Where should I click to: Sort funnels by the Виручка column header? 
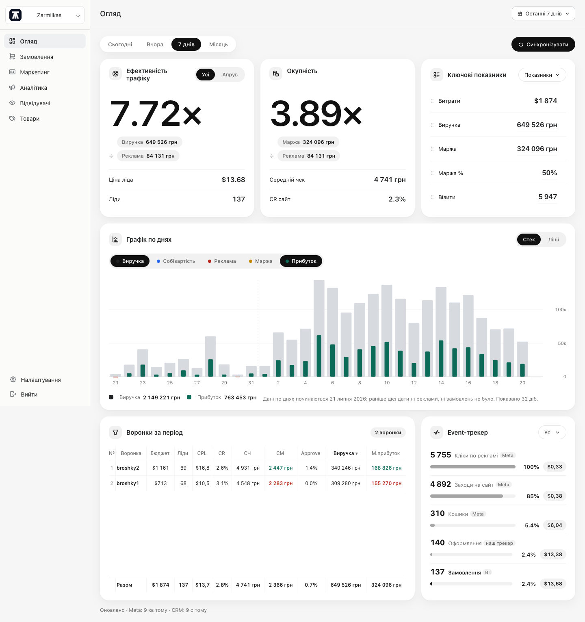(345, 453)
